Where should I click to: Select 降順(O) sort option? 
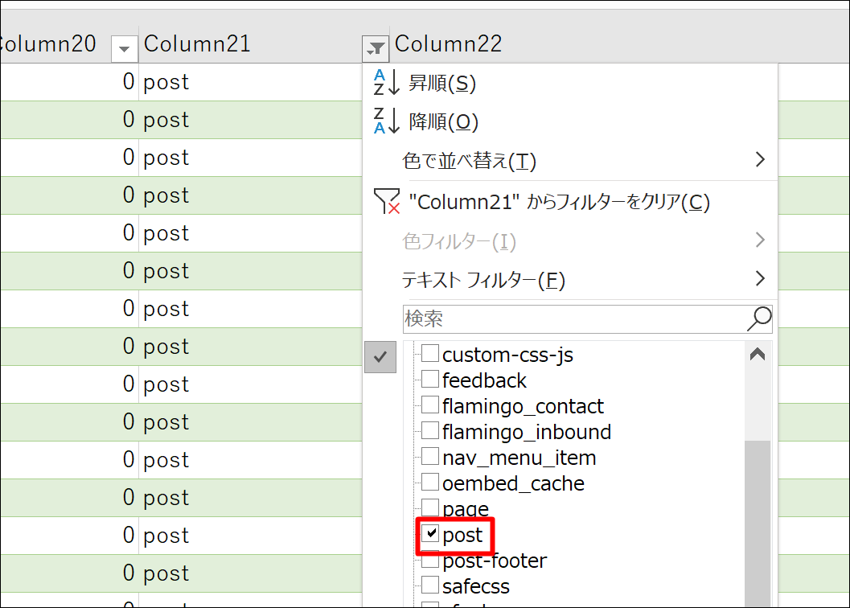click(570, 121)
